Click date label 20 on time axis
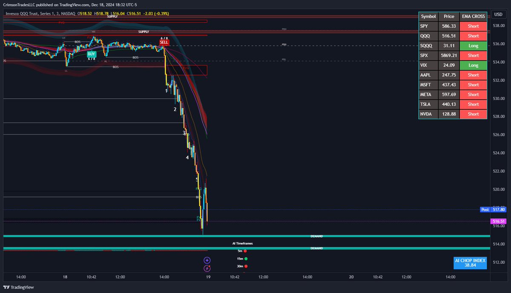This screenshot has width=511, height=293. coord(351,277)
